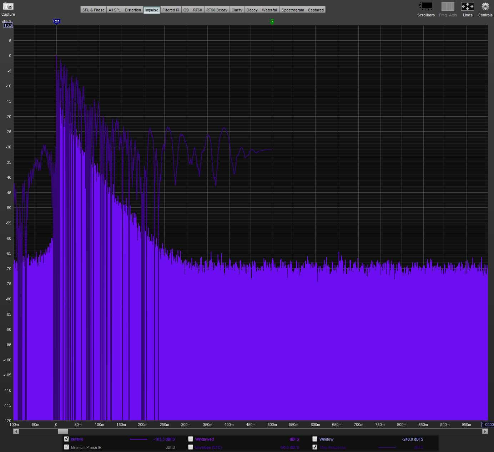Toggle the Scrollbars icon
494x452 pixels.
click(x=426, y=6)
